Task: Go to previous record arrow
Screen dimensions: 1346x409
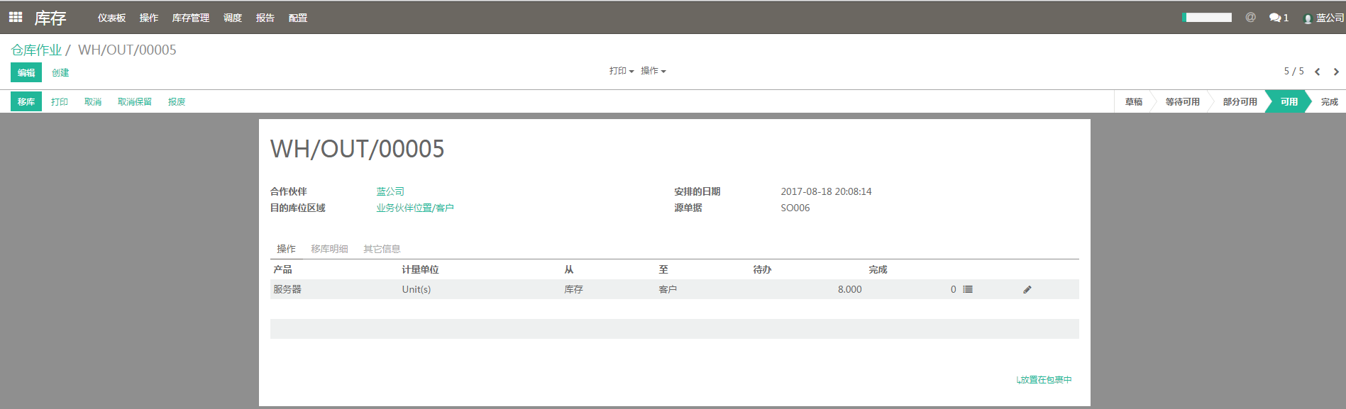Action: [1318, 72]
